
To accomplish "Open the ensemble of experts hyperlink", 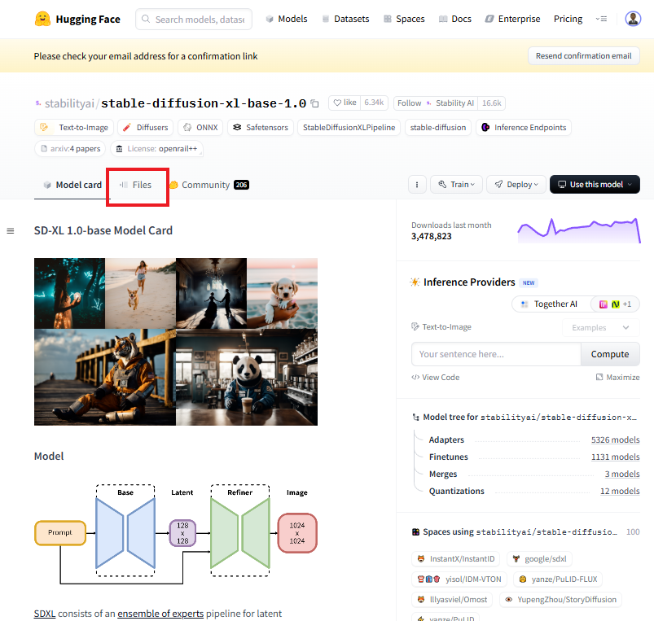I will click(x=160, y=614).
